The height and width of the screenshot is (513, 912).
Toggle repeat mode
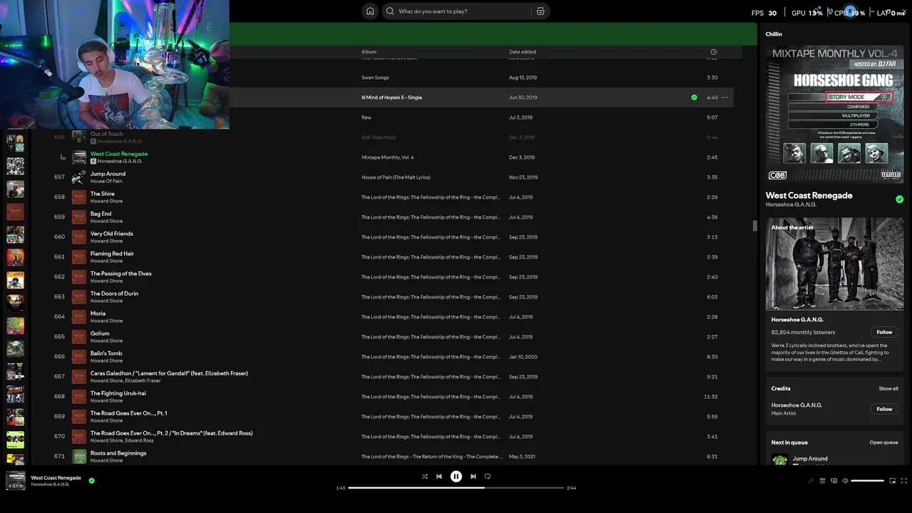pos(488,477)
